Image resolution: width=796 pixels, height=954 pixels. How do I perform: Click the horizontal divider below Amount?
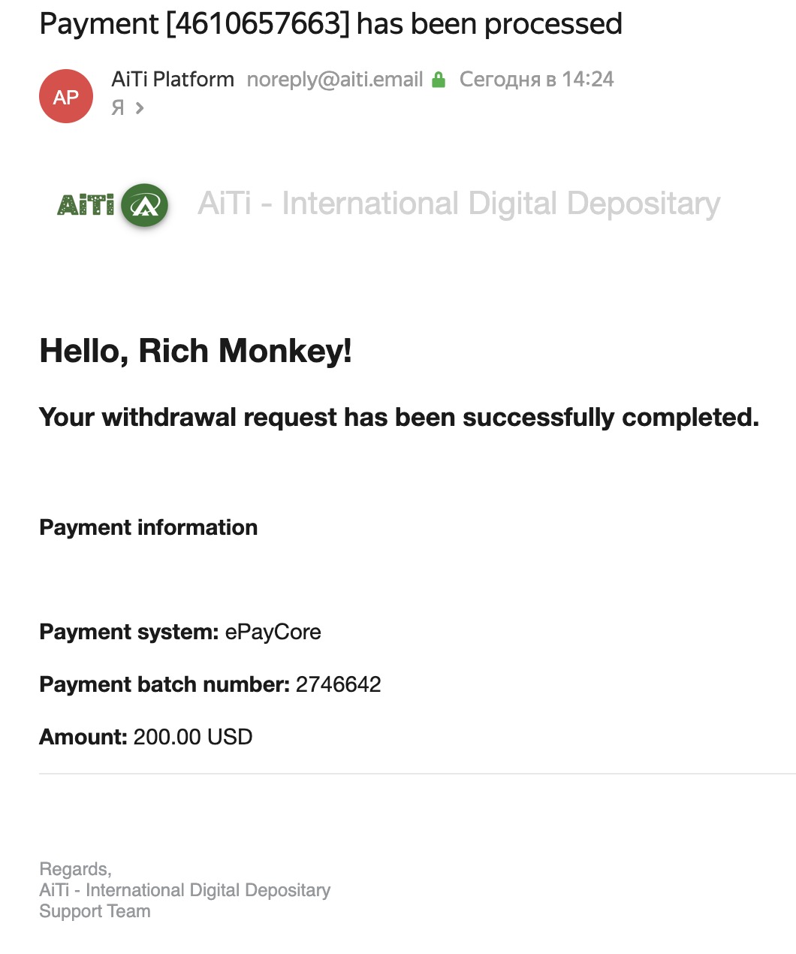418,773
